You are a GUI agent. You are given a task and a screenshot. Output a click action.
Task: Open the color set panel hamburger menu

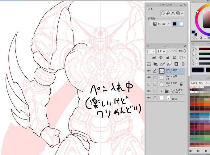pos(191,78)
